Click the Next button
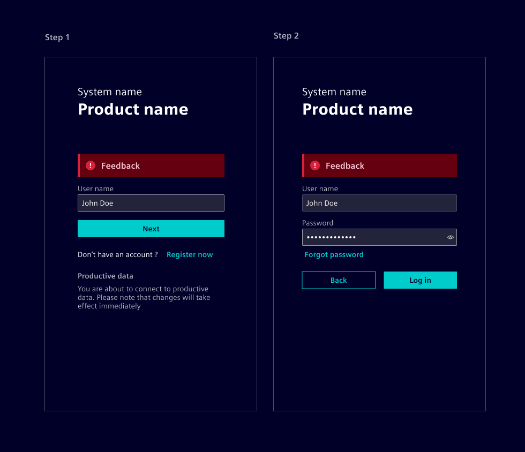Viewport: 525px width, 452px height. (x=151, y=229)
